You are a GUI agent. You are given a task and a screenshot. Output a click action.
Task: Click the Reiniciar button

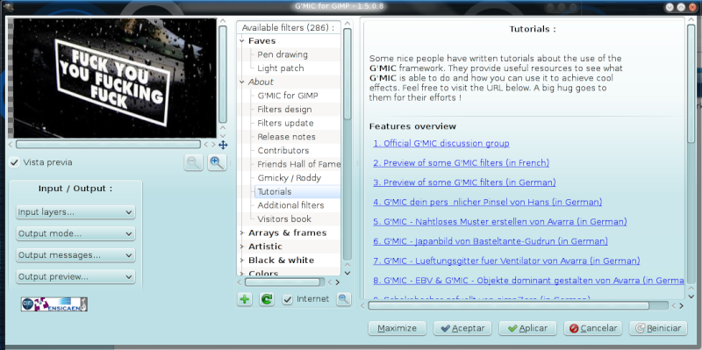[658, 328]
